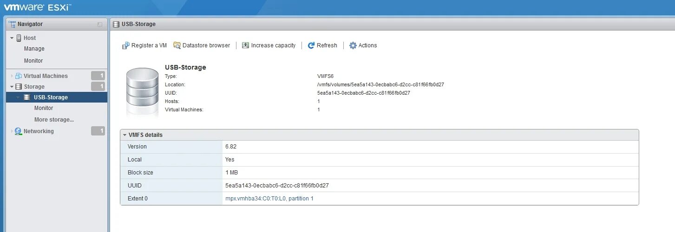Click the Block size value 1 MB

(231, 173)
